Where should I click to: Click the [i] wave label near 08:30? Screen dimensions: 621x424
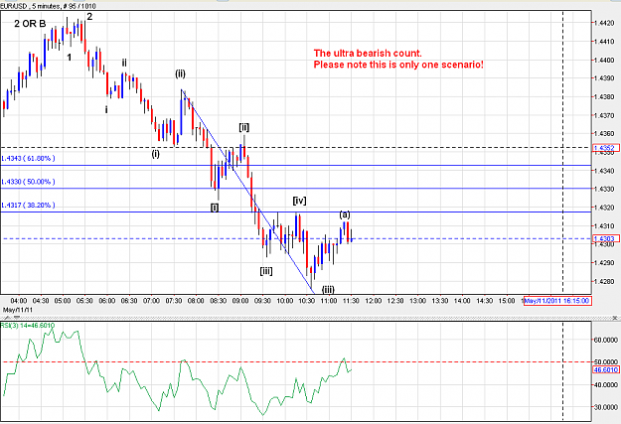coord(215,208)
